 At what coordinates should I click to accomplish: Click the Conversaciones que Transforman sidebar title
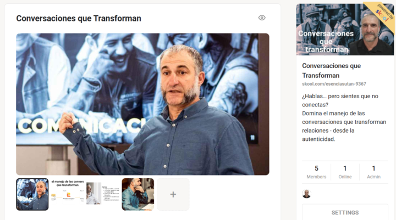click(331, 71)
